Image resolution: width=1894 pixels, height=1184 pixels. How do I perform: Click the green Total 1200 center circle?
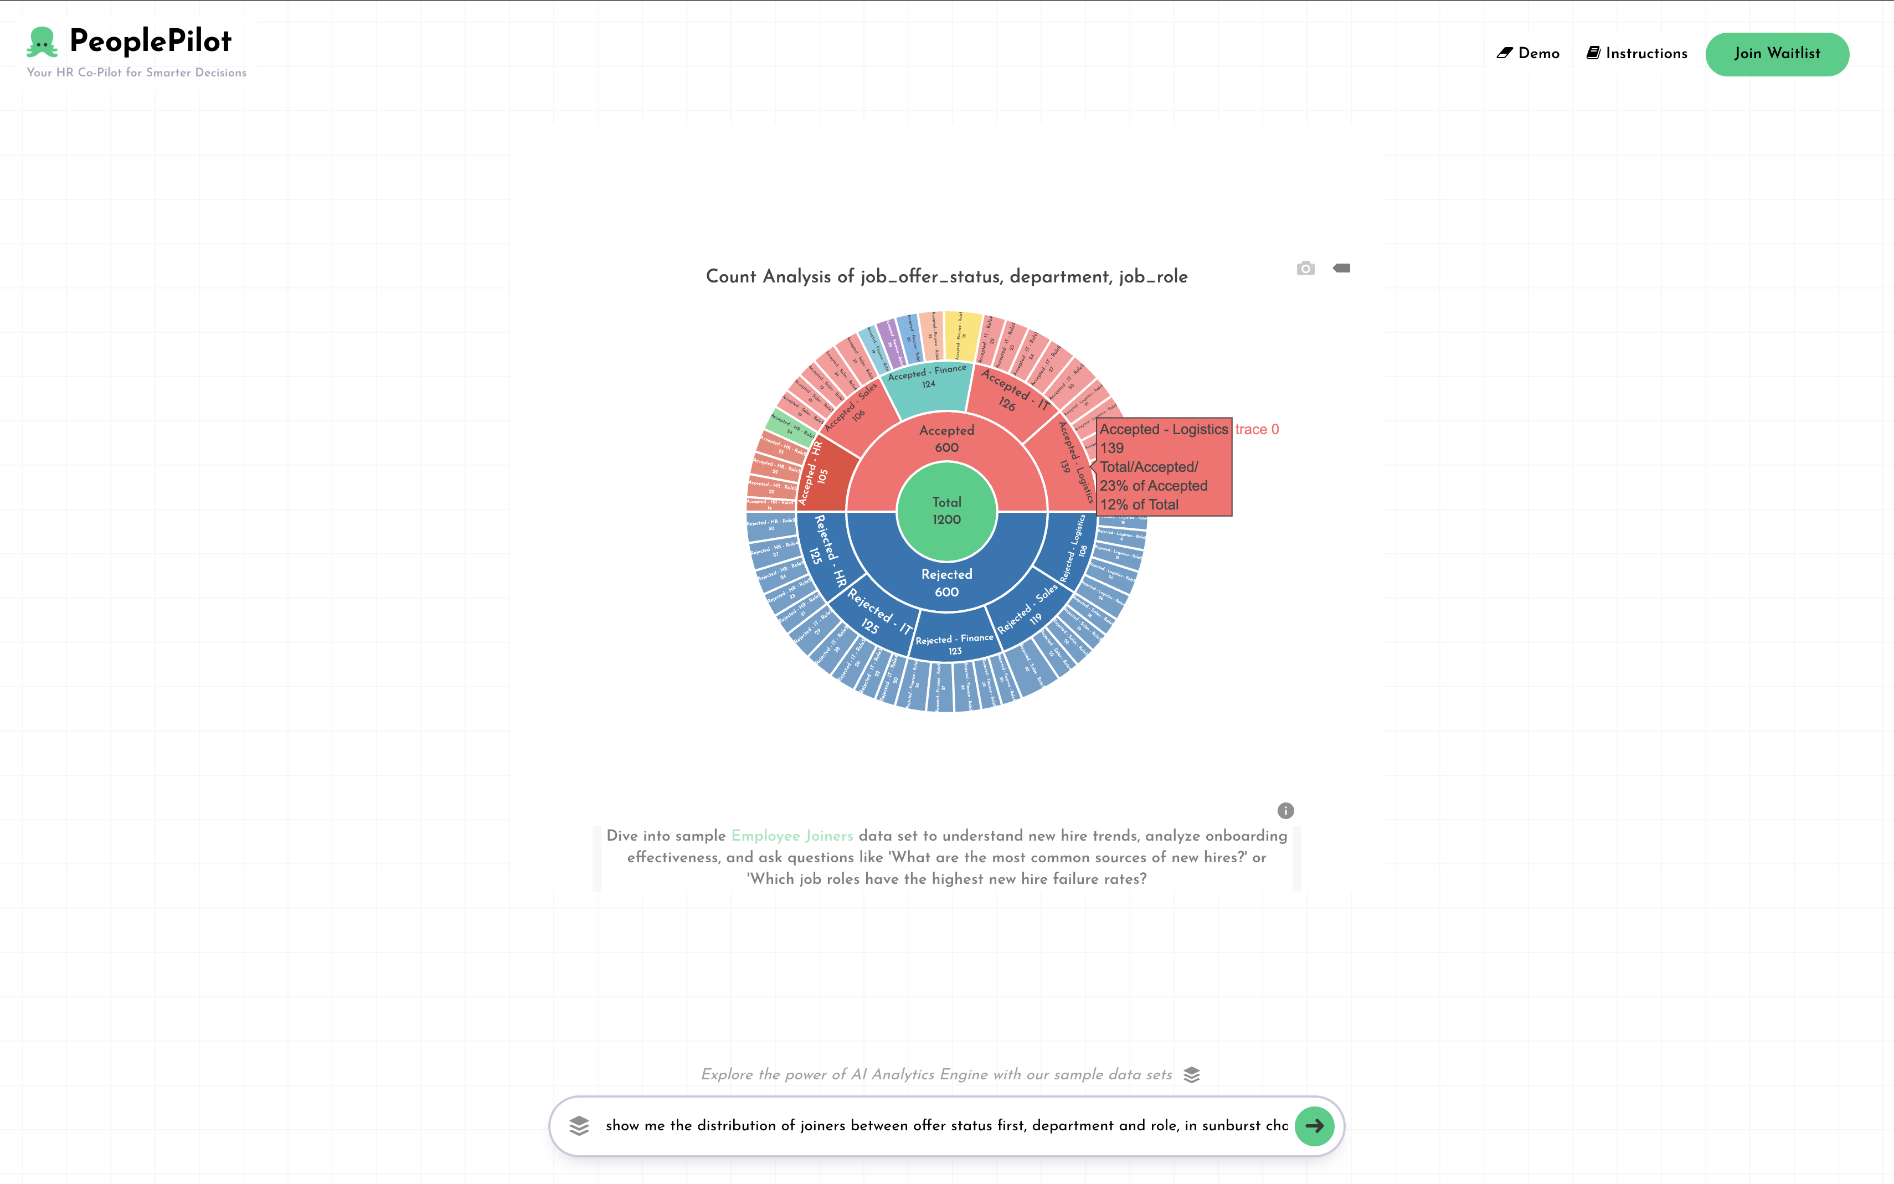click(946, 511)
